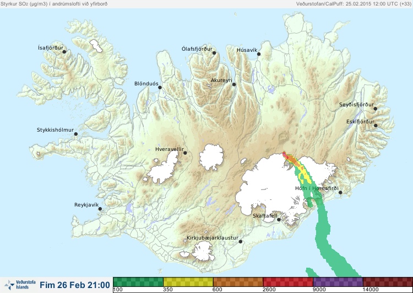Click the Ólafsfjörður label text

coord(197,49)
